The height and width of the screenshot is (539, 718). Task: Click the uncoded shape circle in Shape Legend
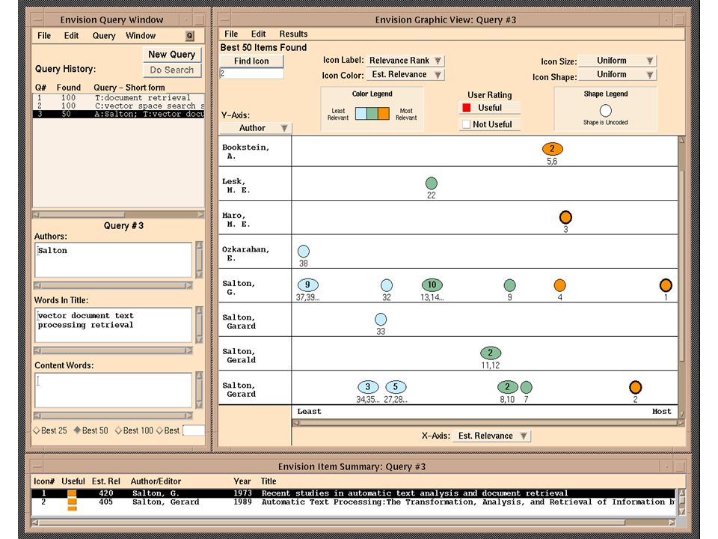605,111
